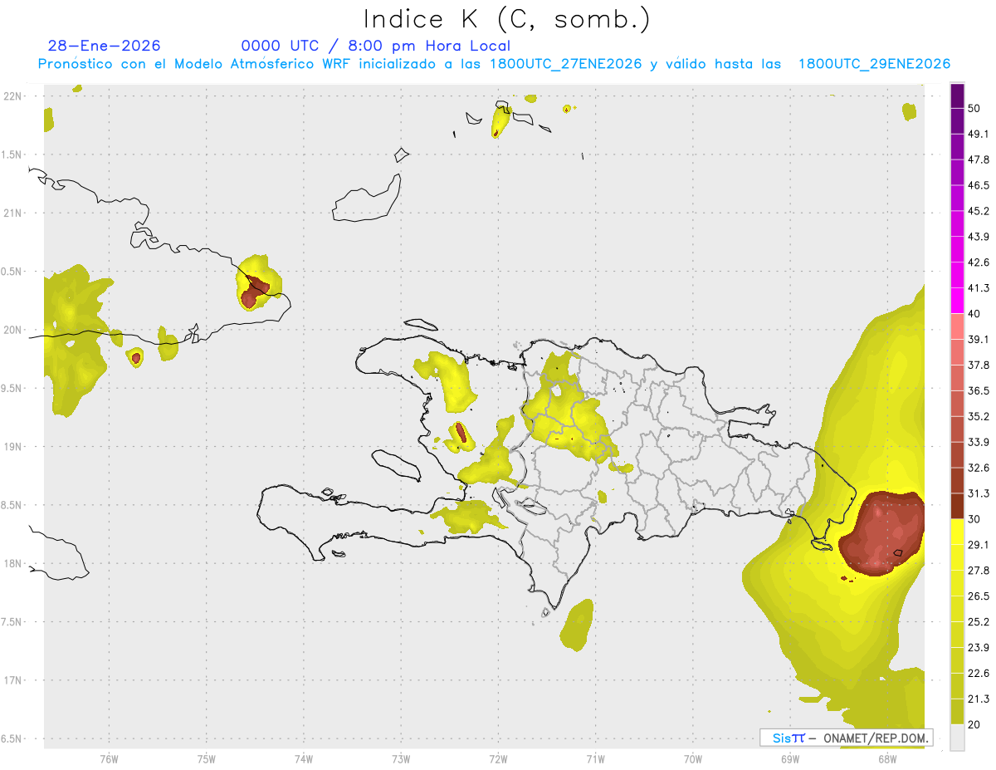Viewport: 996px width, 770px height.
Task: Click "0000 UTC / 8:00 pm Hora Local" text
Action: click(376, 46)
